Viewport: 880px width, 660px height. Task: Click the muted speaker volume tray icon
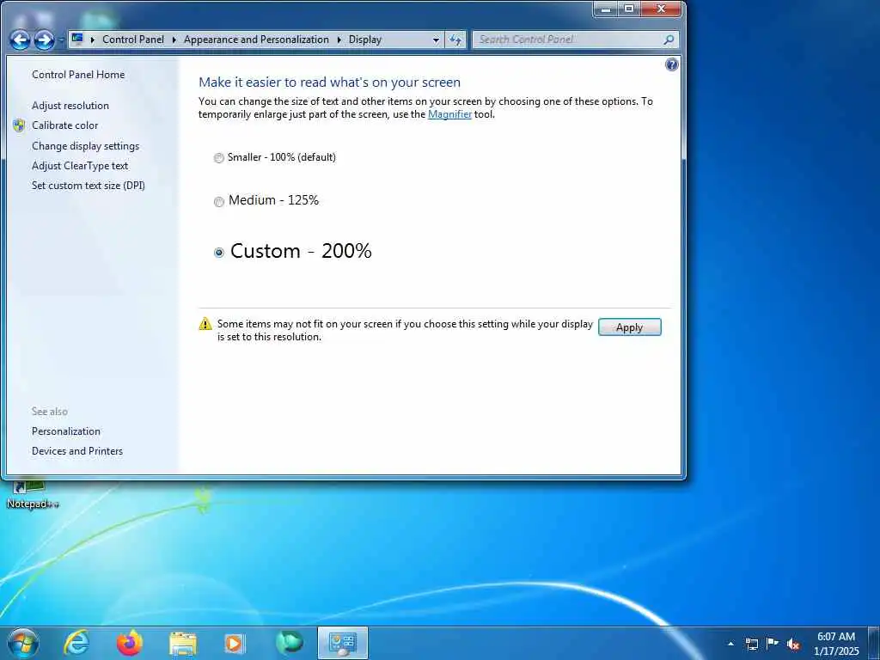793,645
